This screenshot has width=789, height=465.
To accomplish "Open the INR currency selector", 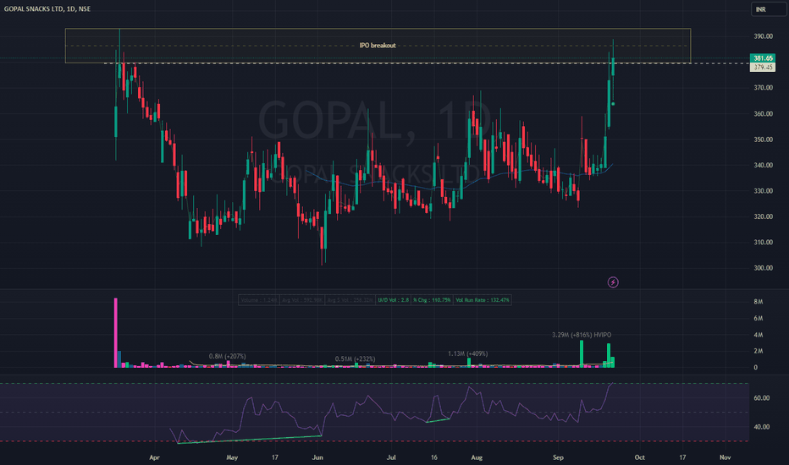I will coord(768,9).
